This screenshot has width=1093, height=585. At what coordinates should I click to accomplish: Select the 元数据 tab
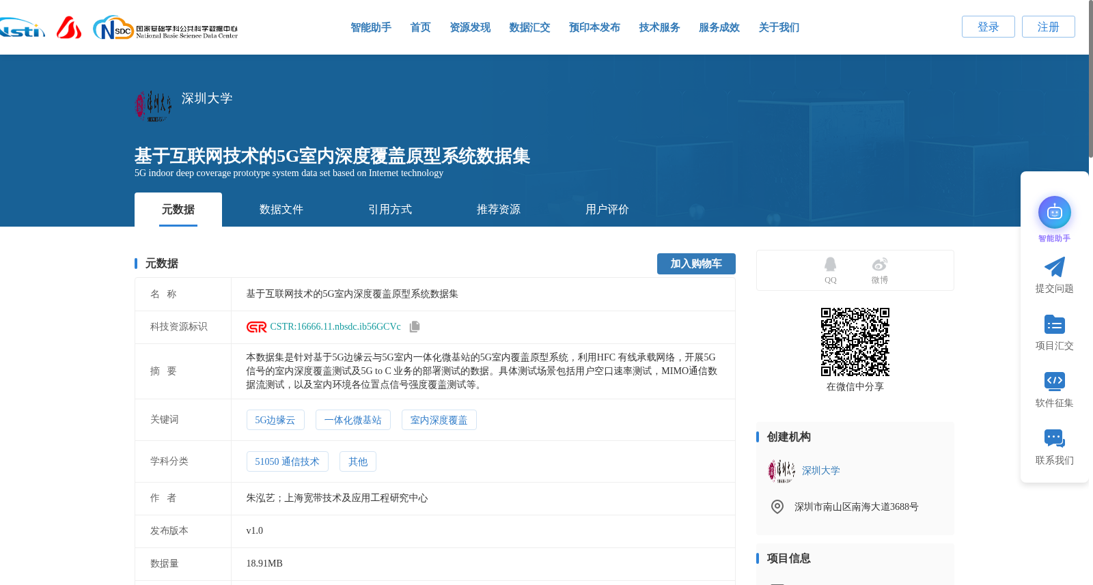[x=178, y=210]
